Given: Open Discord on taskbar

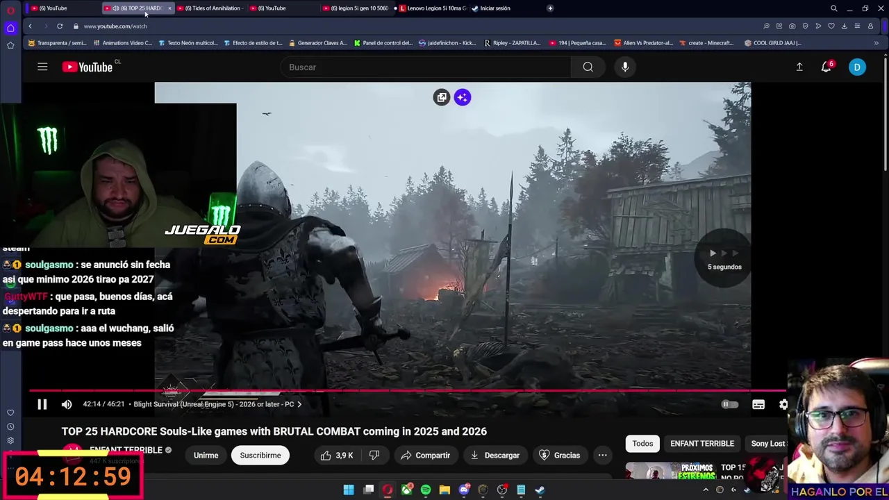Looking at the screenshot, I should (464, 490).
